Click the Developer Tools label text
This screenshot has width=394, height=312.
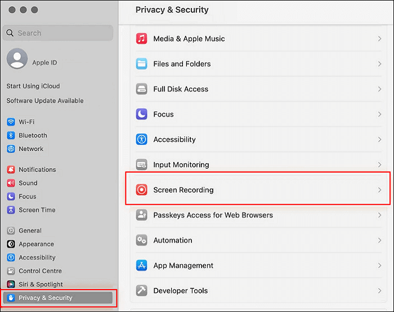(x=181, y=291)
